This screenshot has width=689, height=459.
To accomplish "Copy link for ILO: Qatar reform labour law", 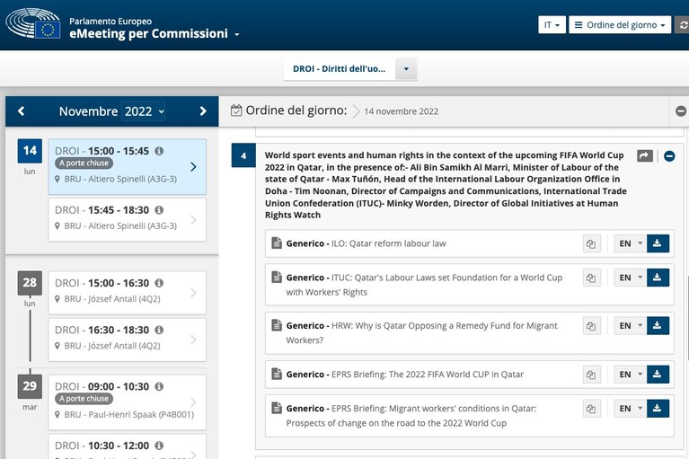I will 591,243.
